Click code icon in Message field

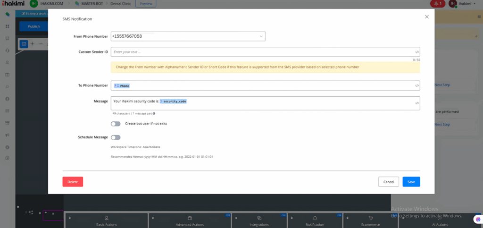click(417, 103)
